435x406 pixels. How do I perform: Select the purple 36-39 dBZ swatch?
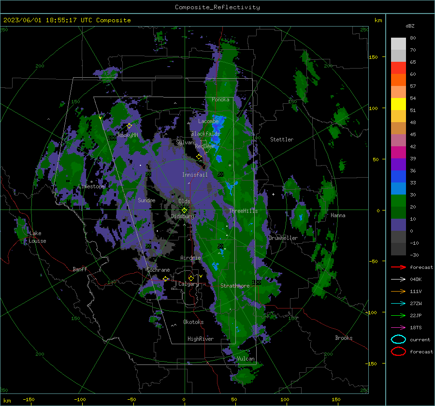click(x=398, y=165)
